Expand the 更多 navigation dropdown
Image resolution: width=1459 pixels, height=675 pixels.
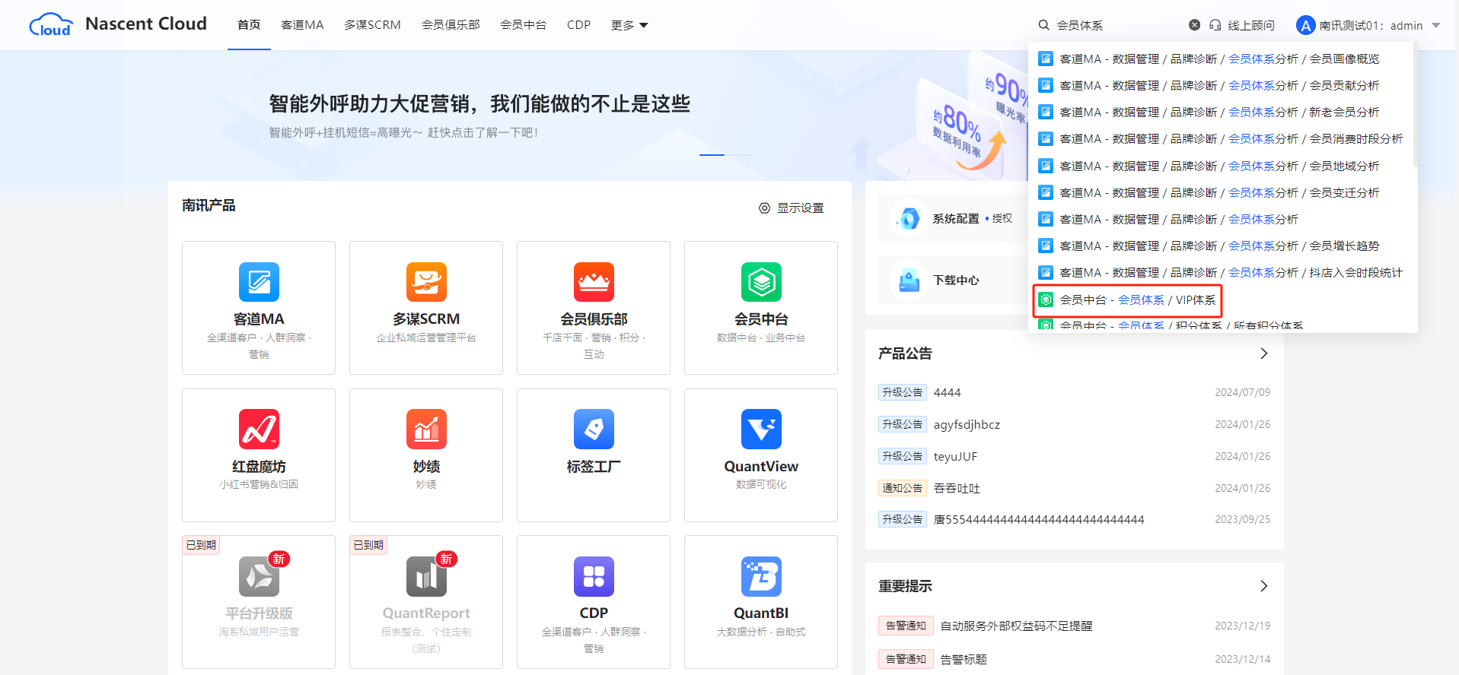coord(629,25)
